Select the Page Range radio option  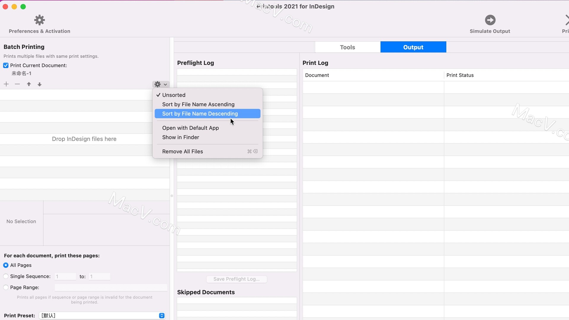pyautogui.click(x=6, y=287)
